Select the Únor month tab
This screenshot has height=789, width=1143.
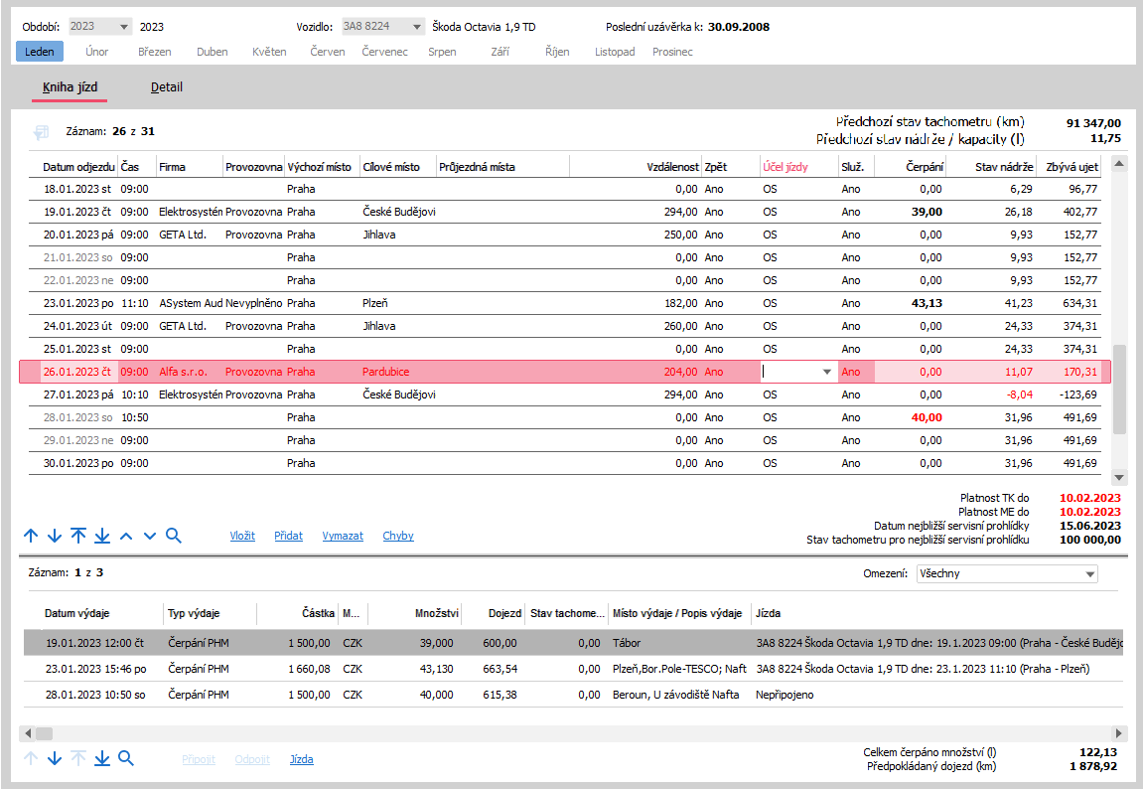[x=97, y=52]
